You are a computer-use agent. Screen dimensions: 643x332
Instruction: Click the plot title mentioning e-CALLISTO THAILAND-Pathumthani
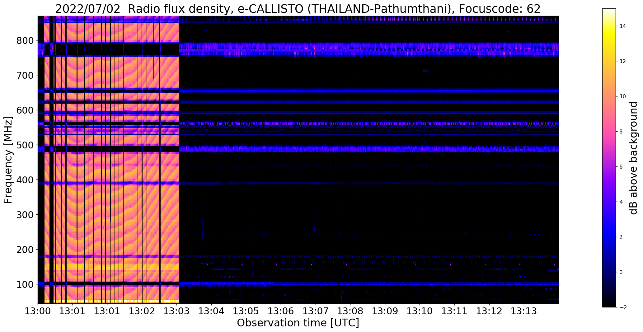(298, 9)
